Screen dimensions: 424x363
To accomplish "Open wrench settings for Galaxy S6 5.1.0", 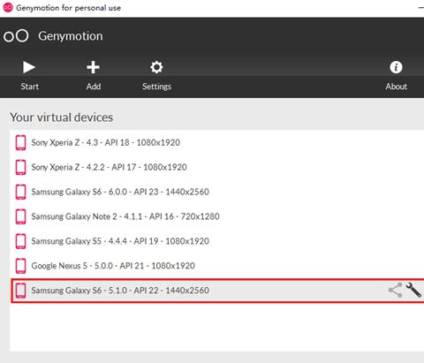I will [413, 290].
